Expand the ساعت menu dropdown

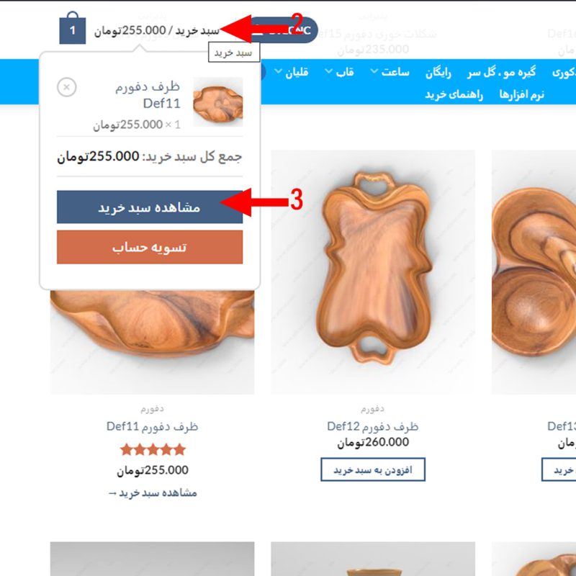point(390,72)
